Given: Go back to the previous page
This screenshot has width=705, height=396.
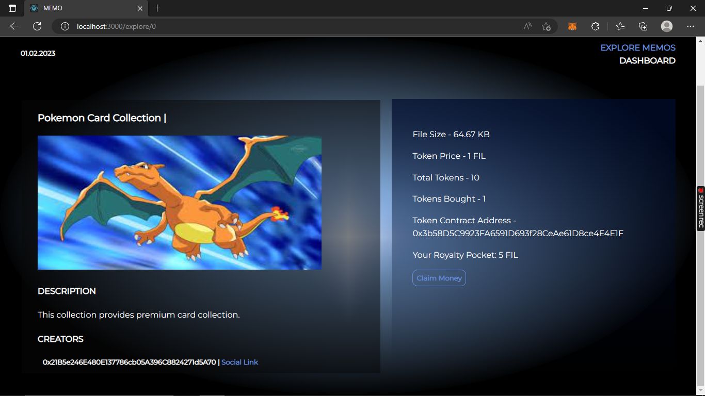Looking at the screenshot, I should point(14,26).
